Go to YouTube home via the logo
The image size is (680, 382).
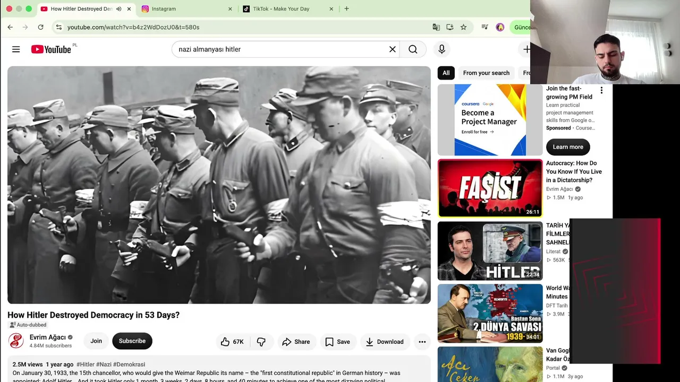coord(51,49)
